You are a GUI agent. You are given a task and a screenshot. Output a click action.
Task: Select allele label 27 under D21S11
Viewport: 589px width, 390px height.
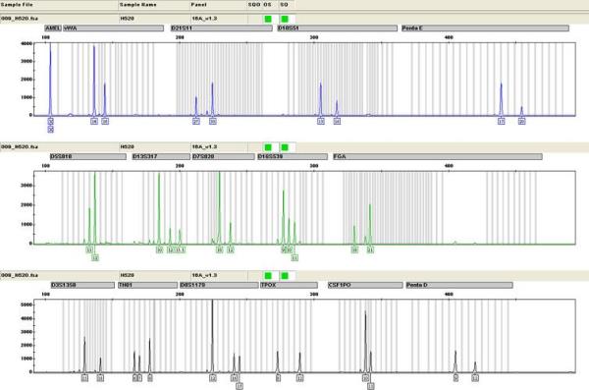click(x=196, y=121)
